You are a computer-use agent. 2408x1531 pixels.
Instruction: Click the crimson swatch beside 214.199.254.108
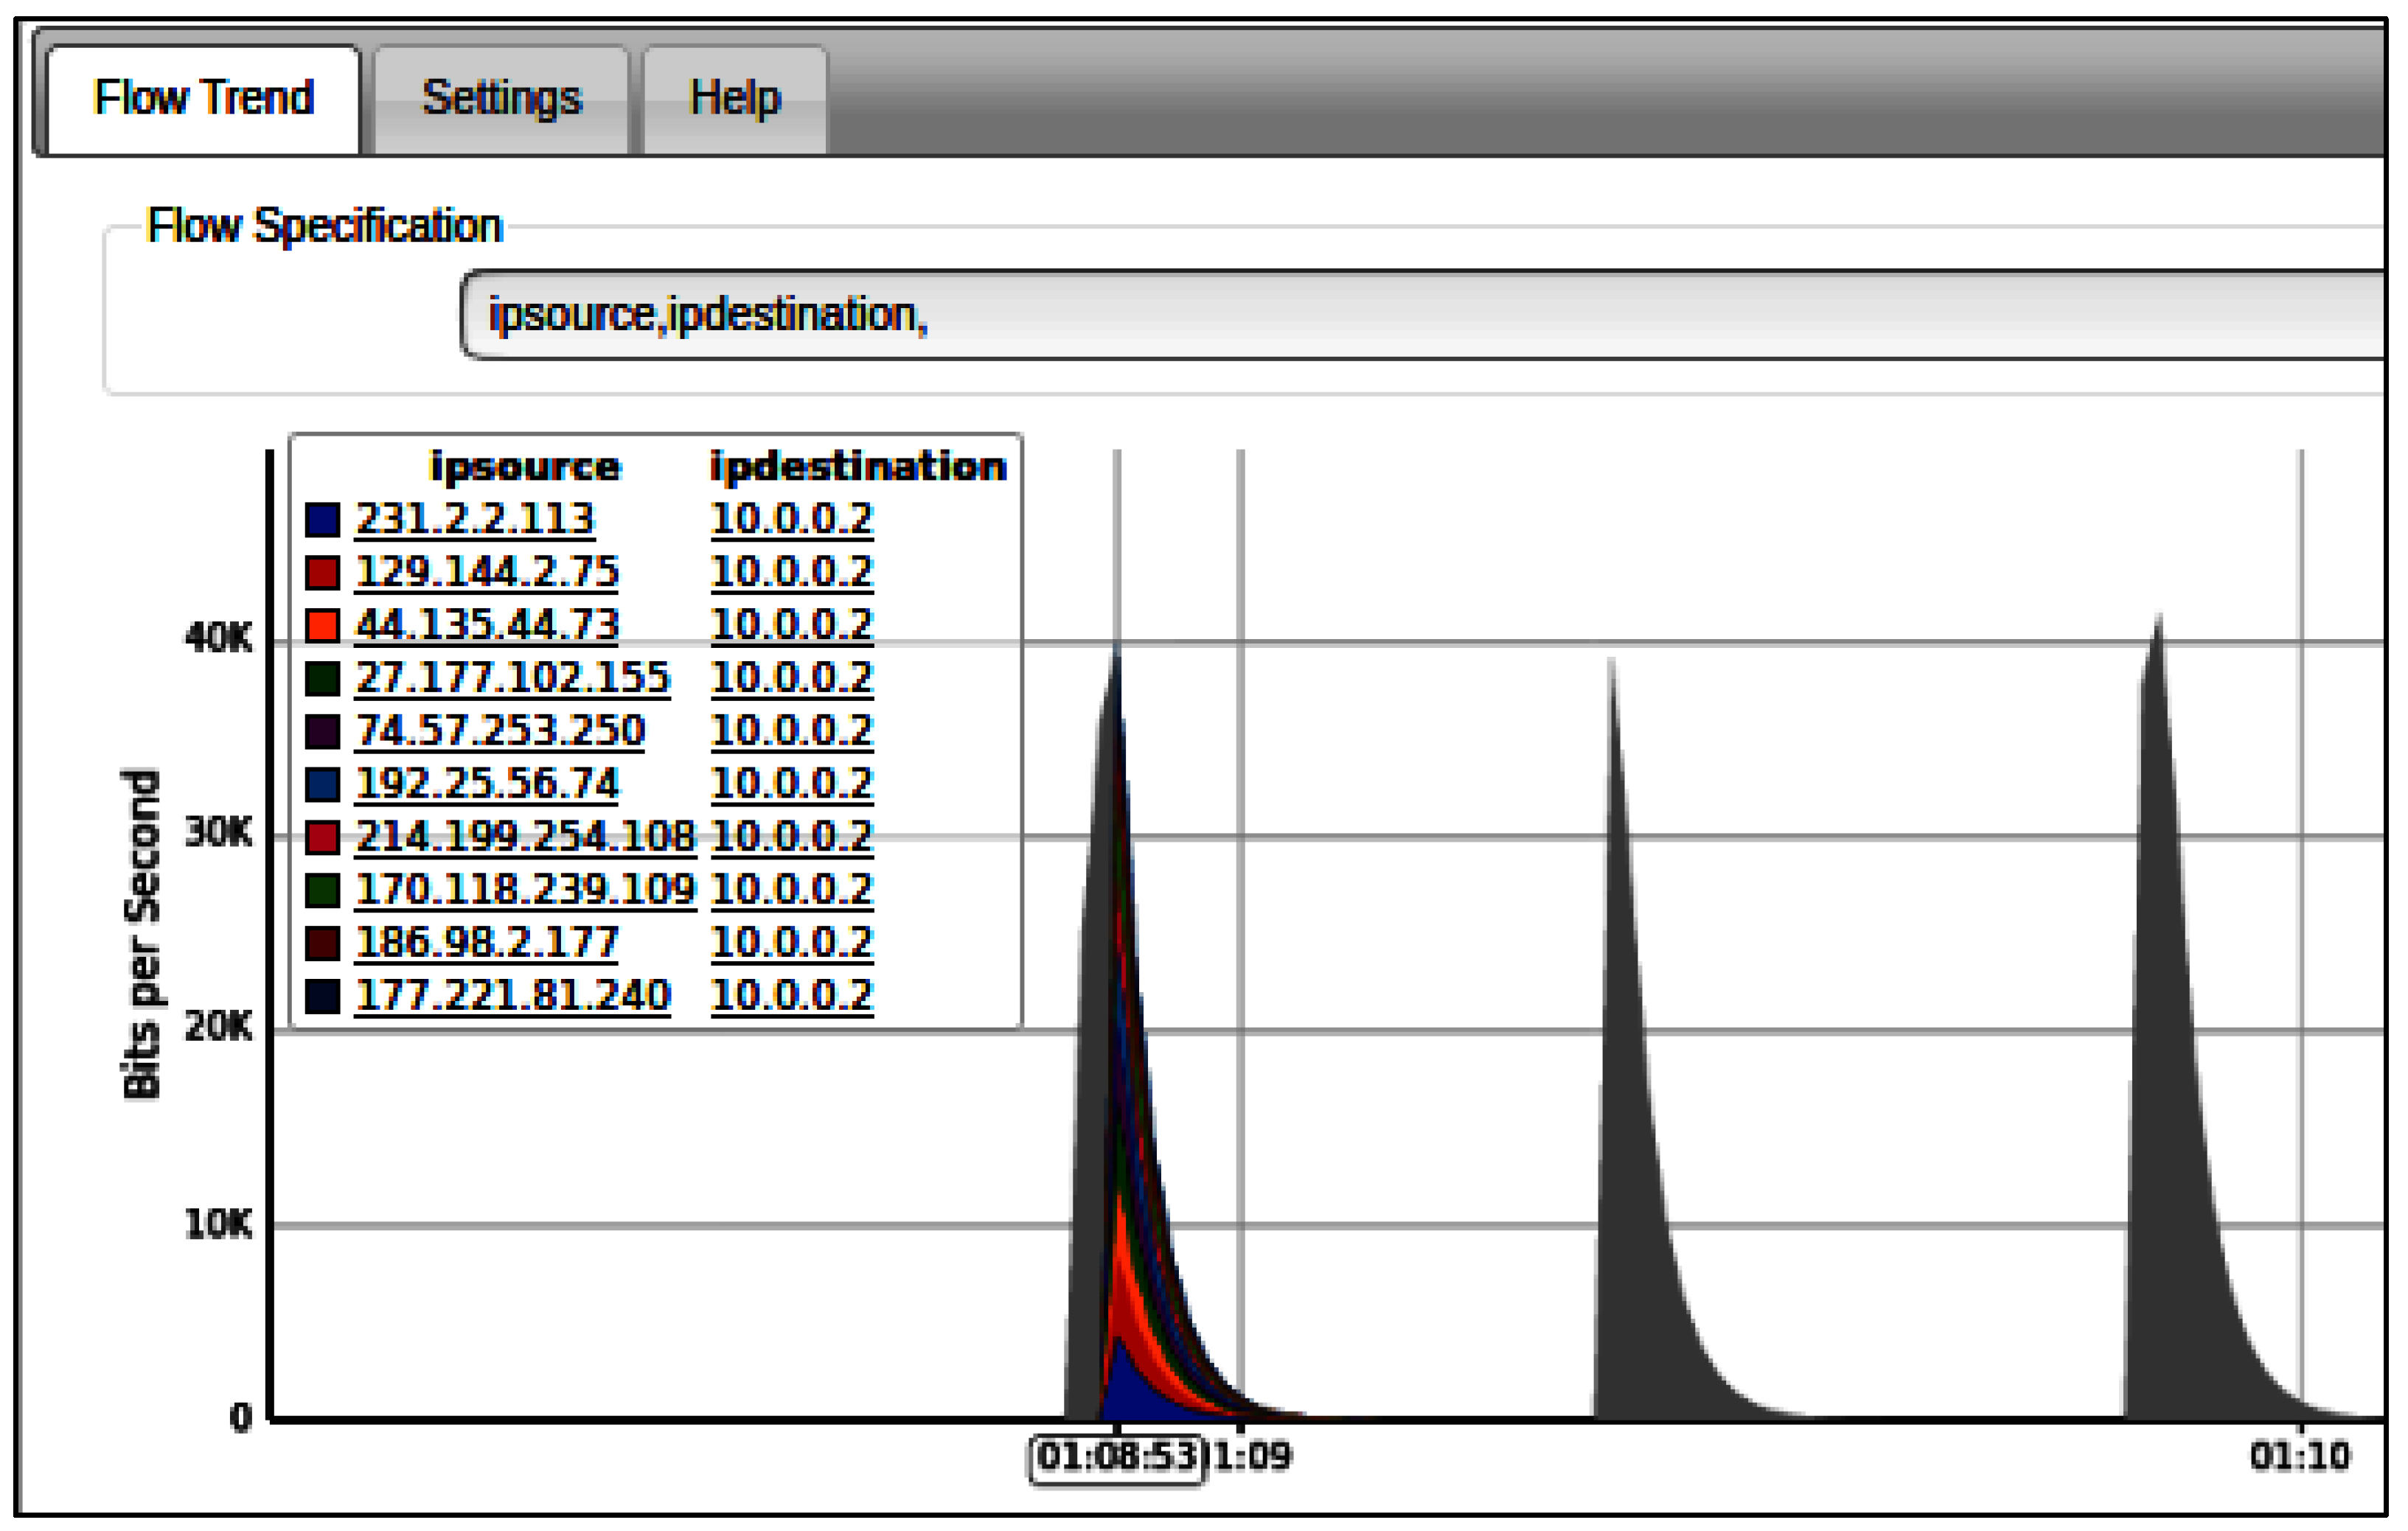(322, 838)
